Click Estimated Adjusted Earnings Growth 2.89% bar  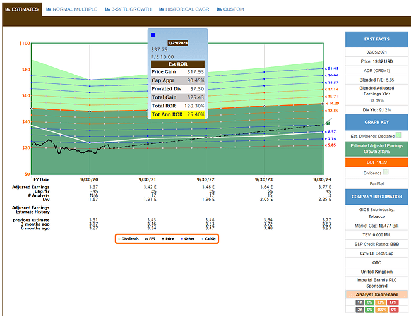(377, 149)
